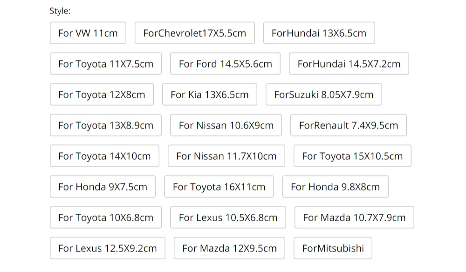Select For Mazda 10.7X7.9cm style
The width and height of the screenshot is (466, 272).
[x=354, y=218]
